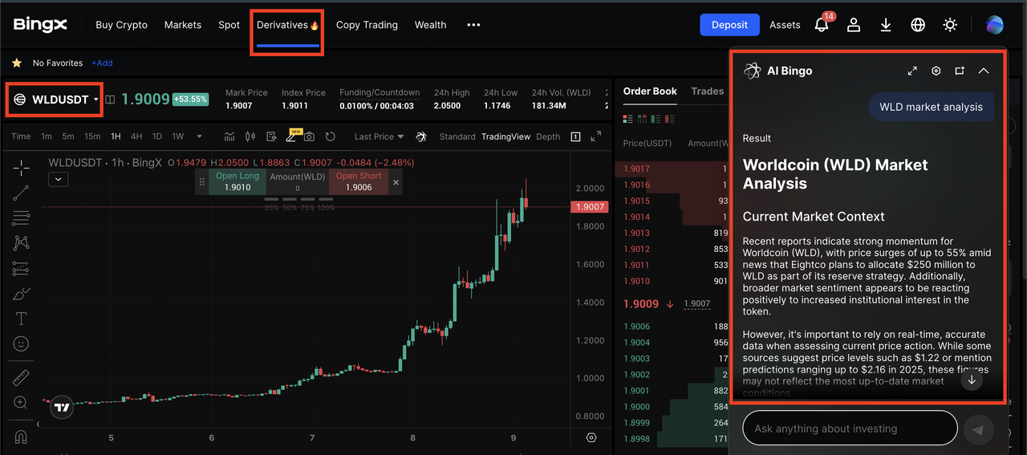
Task: Select the XABCD pattern tool
Action: (x=22, y=242)
